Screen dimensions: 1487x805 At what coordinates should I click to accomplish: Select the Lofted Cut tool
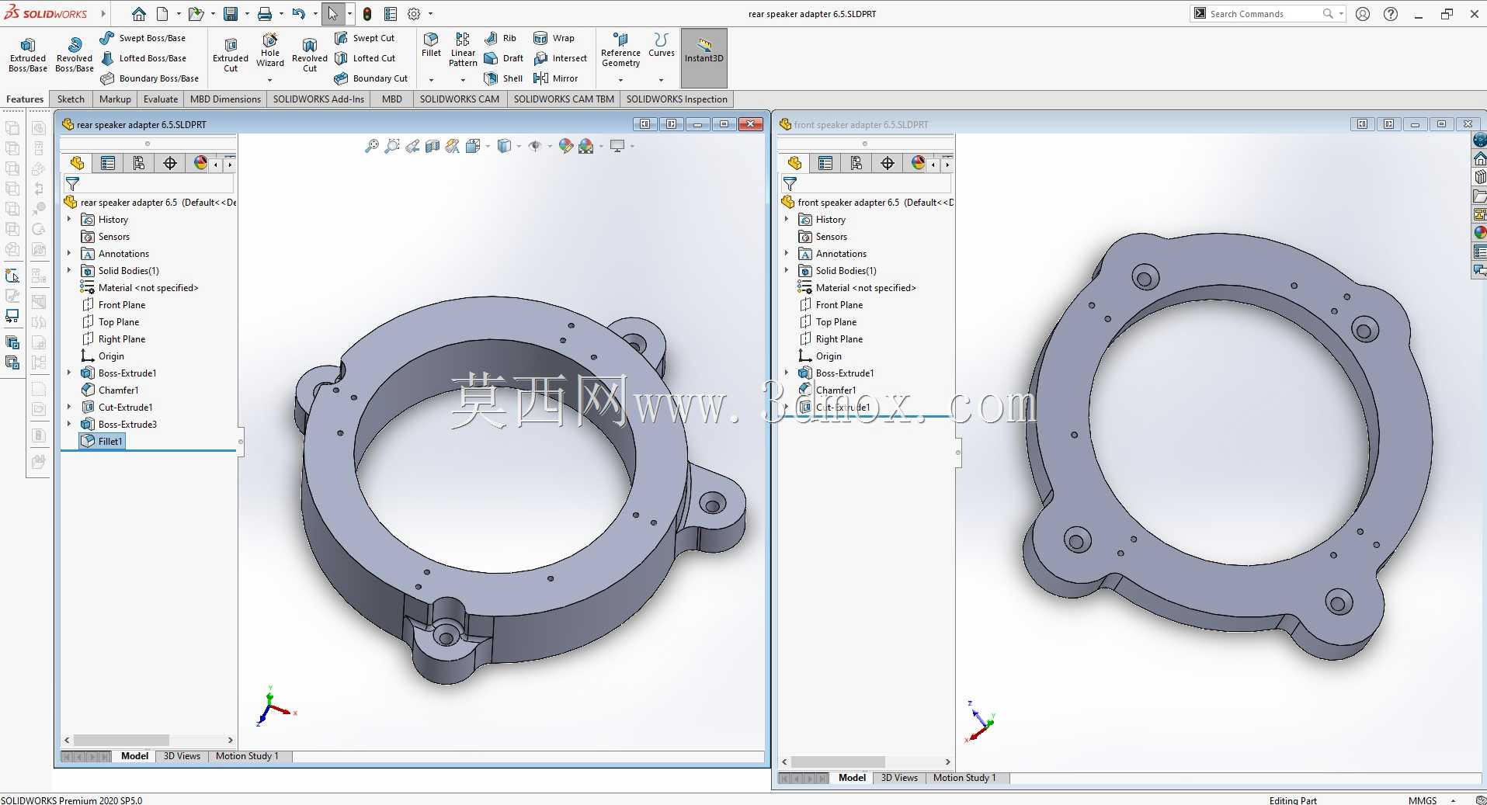(365, 58)
